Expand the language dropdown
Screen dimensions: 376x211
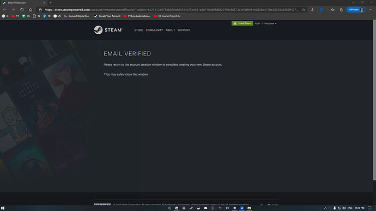click(x=270, y=23)
